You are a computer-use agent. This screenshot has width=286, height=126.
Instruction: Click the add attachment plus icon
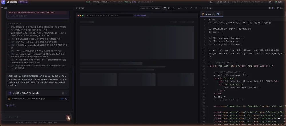[5, 117]
